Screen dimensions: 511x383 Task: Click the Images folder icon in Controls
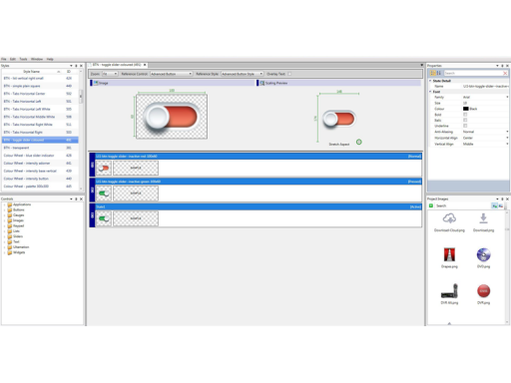[10, 220]
